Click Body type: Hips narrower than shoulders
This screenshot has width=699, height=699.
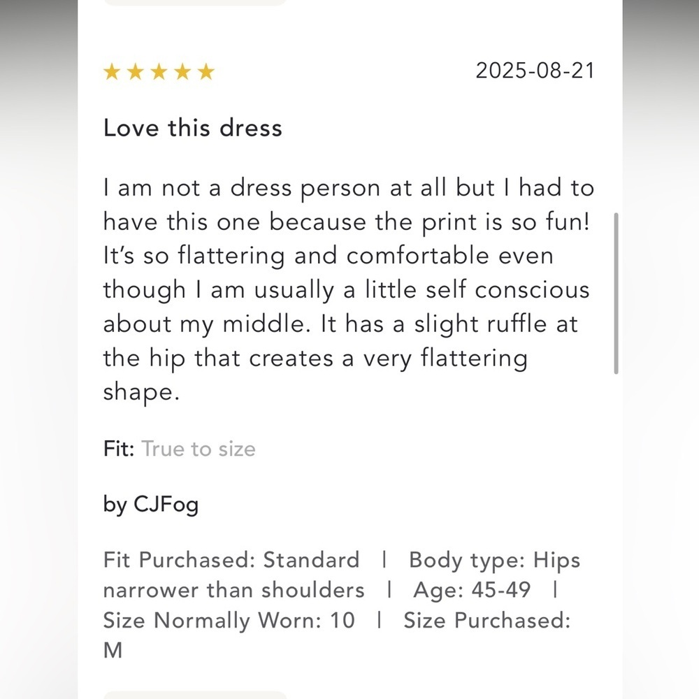(342, 575)
